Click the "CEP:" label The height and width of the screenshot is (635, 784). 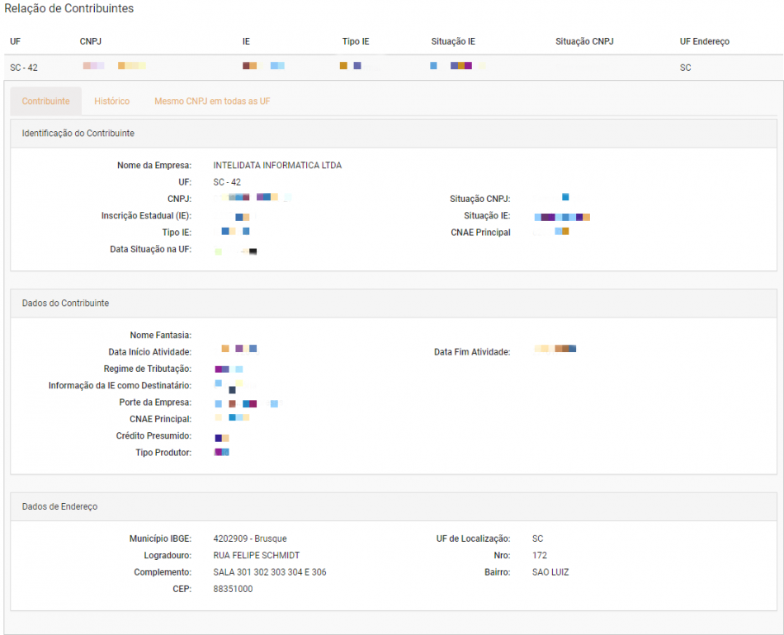182,589
